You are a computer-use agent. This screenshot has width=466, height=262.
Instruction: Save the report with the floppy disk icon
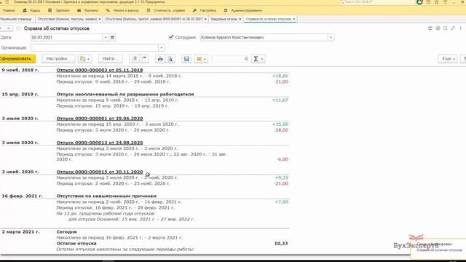(x=186, y=59)
